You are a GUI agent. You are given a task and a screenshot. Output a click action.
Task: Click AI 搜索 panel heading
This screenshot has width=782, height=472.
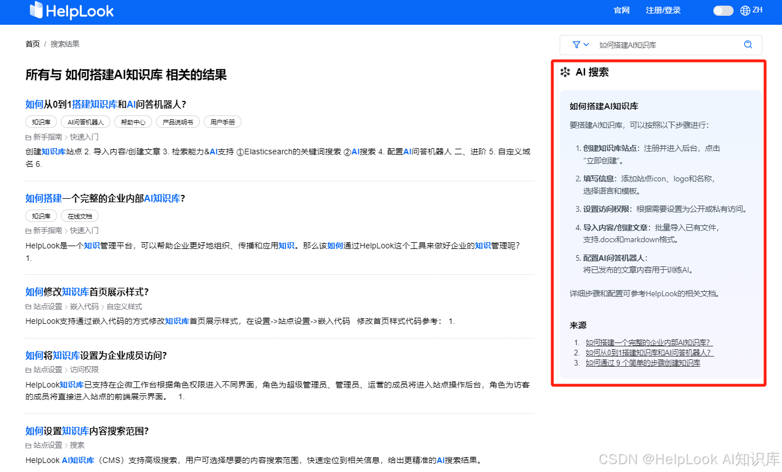[x=592, y=72]
